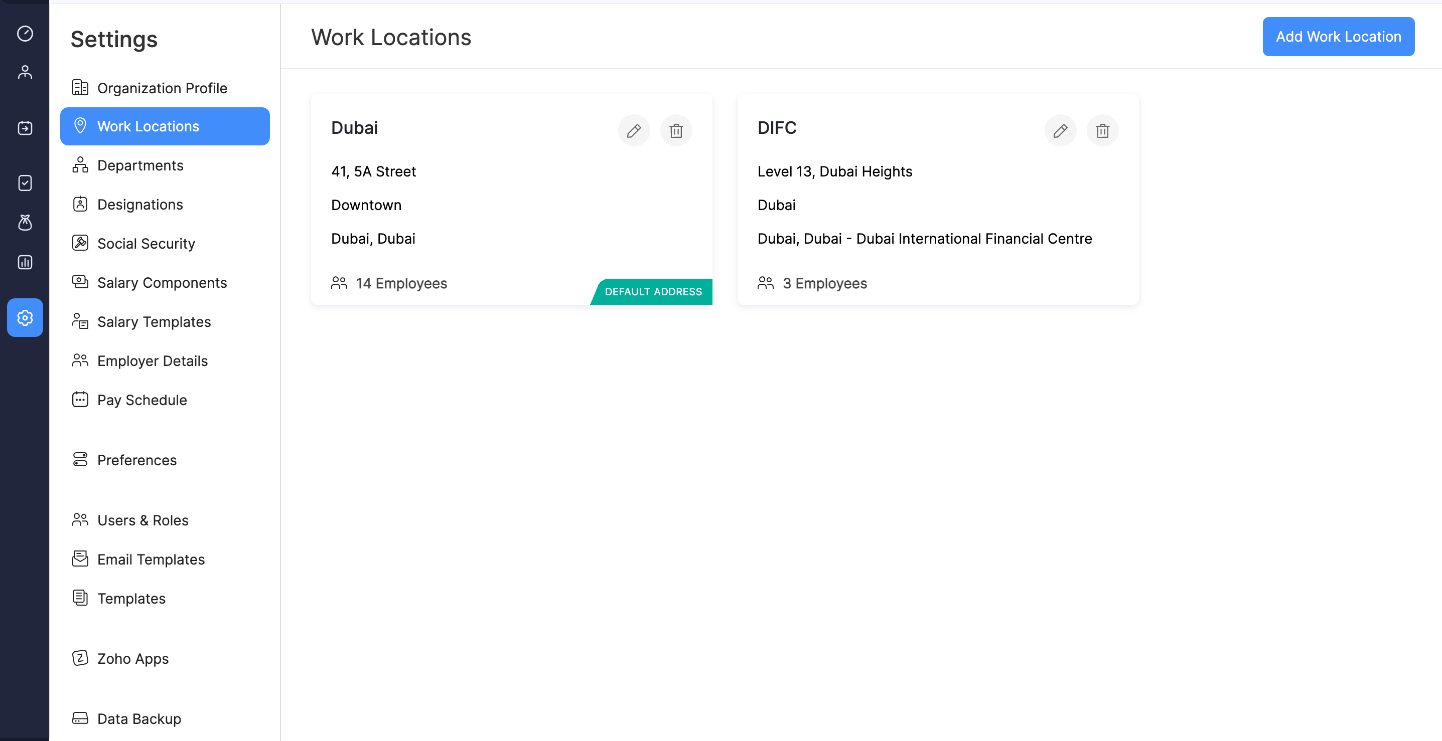Click the 14 Employees count on Dubai card
The image size is (1442, 741).
(401, 283)
